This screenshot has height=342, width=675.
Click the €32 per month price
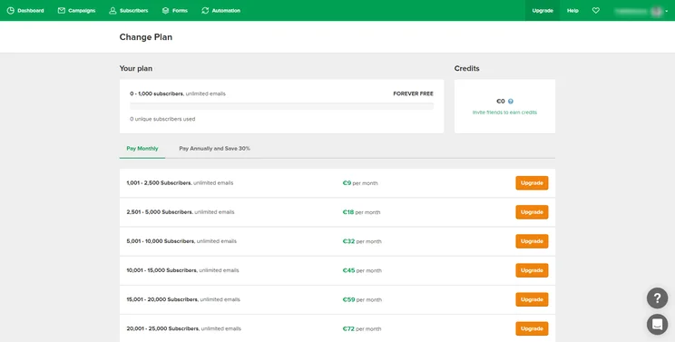click(362, 241)
